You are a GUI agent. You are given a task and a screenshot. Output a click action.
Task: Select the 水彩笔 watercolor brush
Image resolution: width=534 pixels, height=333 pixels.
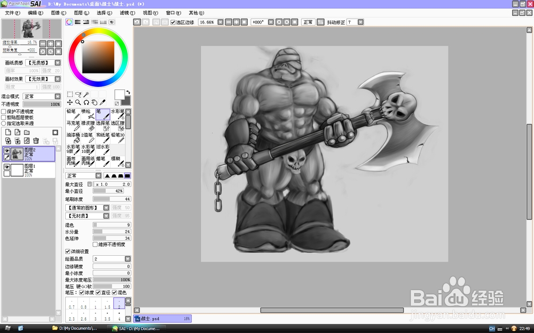coord(117,114)
